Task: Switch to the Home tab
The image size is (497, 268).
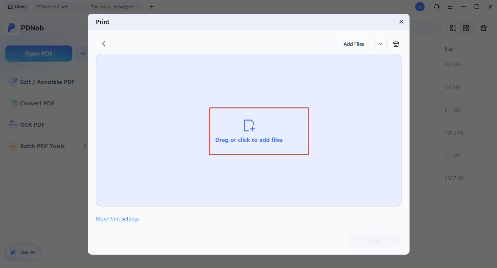Action: (17, 6)
